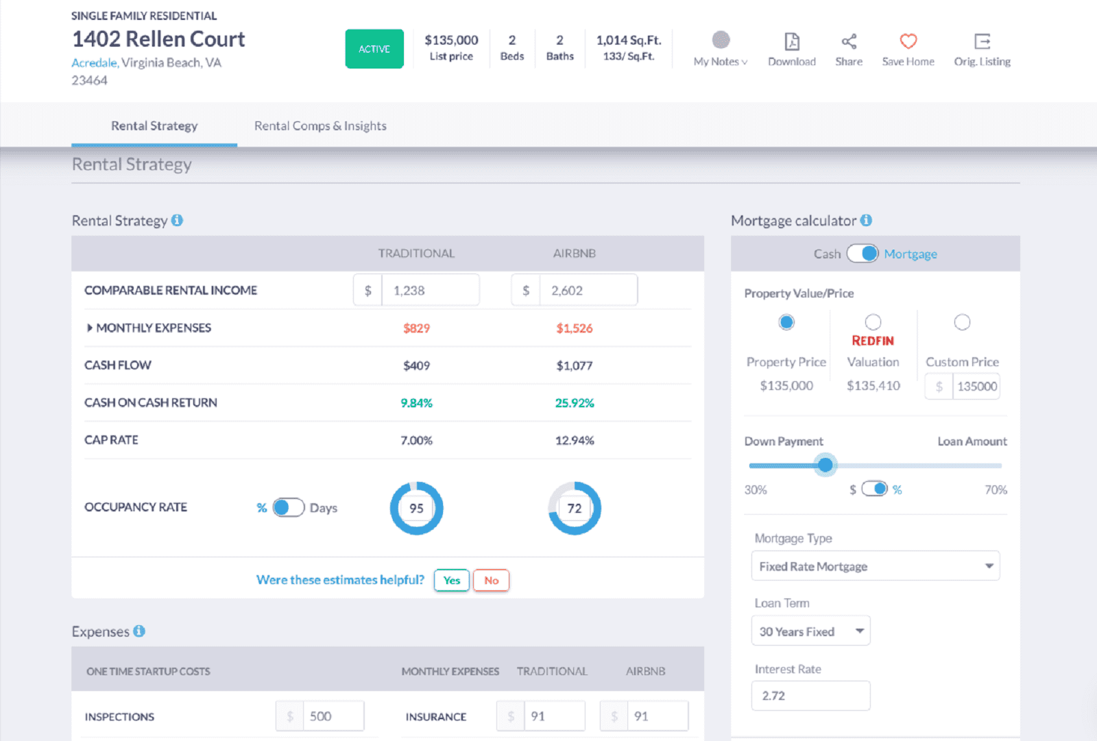The image size is (1097, 741).
Task: Save this home via the heart icon
Action: coord(908,41)
